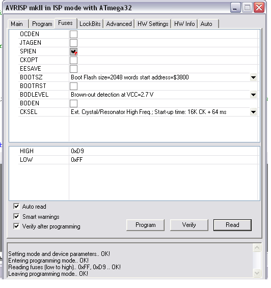The height and width of the screenshot is (288, 271).
Task: Select the SPIEN fuse label
Action: (x=28, y=51)
